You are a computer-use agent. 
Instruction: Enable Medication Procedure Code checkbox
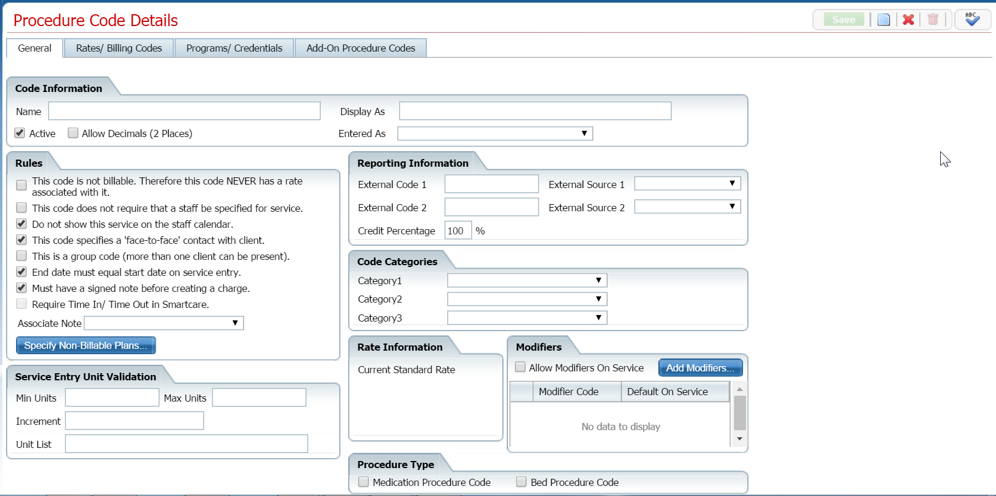coord(363,482)
